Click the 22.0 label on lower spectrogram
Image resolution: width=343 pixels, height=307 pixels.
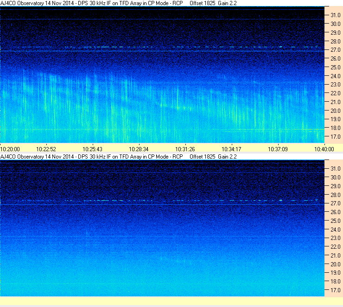(x=335, y=247)
